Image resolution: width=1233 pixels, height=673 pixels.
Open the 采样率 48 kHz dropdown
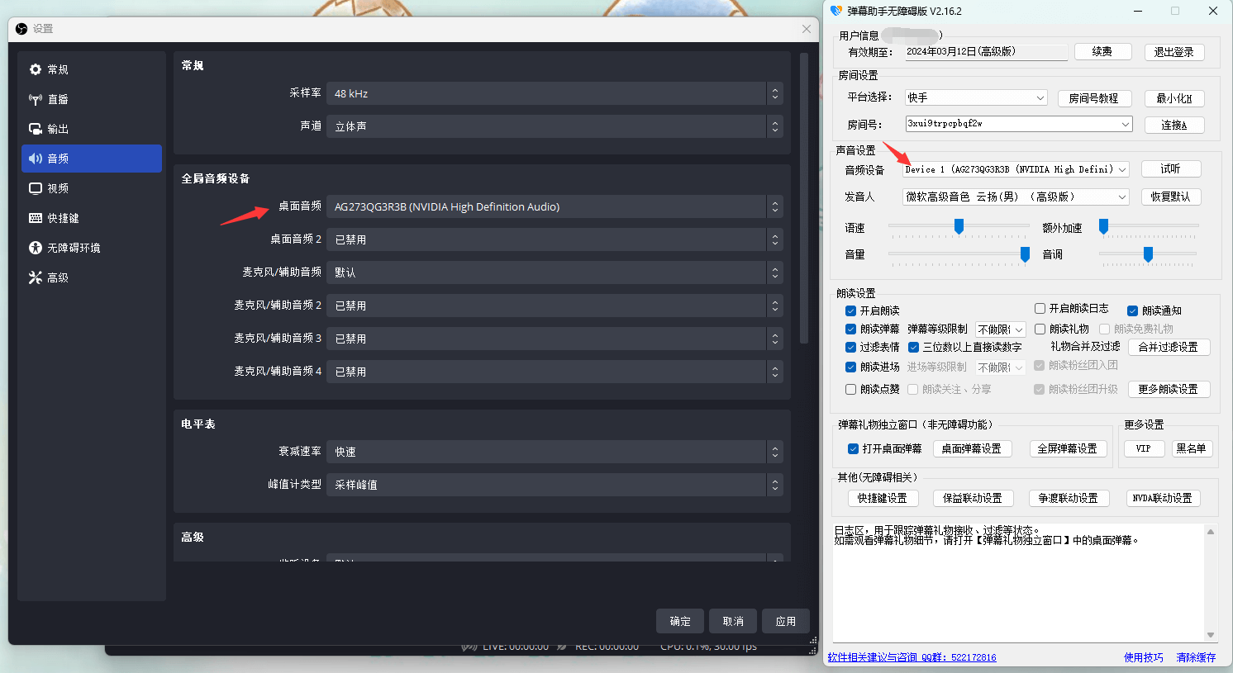pyautogui.click(x=555, y=93)
